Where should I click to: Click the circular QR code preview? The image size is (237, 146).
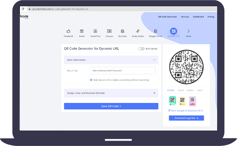[186, 67]
